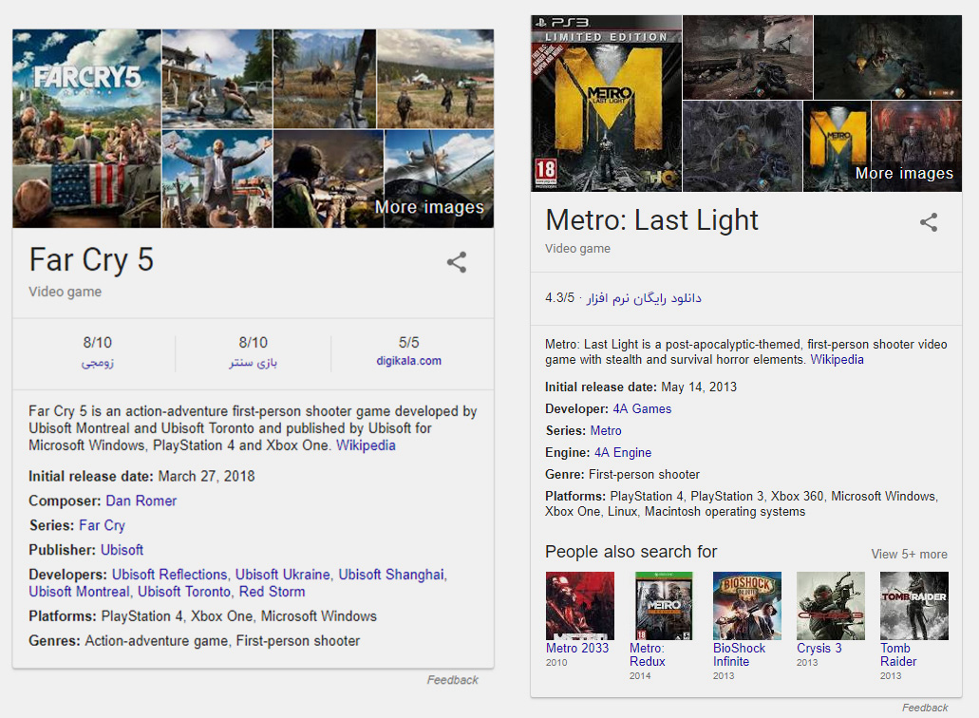
Task: Select the Metro 2033 thumbnail
Action: tap(579, 606)
